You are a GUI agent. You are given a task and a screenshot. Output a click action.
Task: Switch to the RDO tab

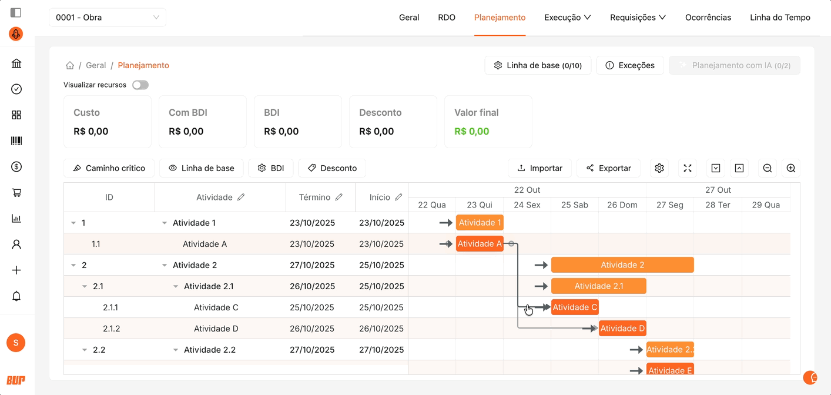[447, 18]
